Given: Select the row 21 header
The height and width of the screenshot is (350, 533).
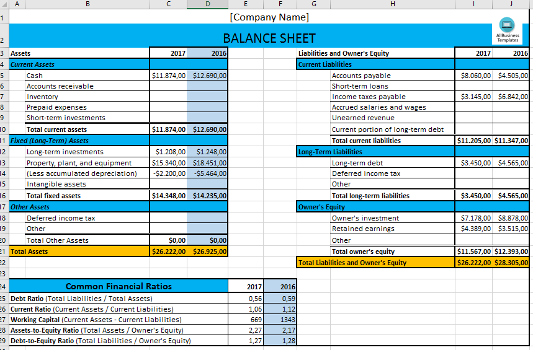Looking at the screenshot, I should point(4,252).
